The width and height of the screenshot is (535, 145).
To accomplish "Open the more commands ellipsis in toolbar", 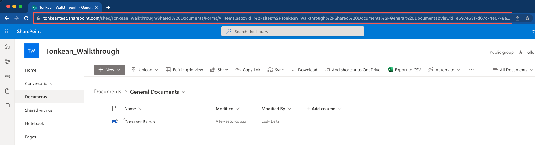I will coord(471,70).
